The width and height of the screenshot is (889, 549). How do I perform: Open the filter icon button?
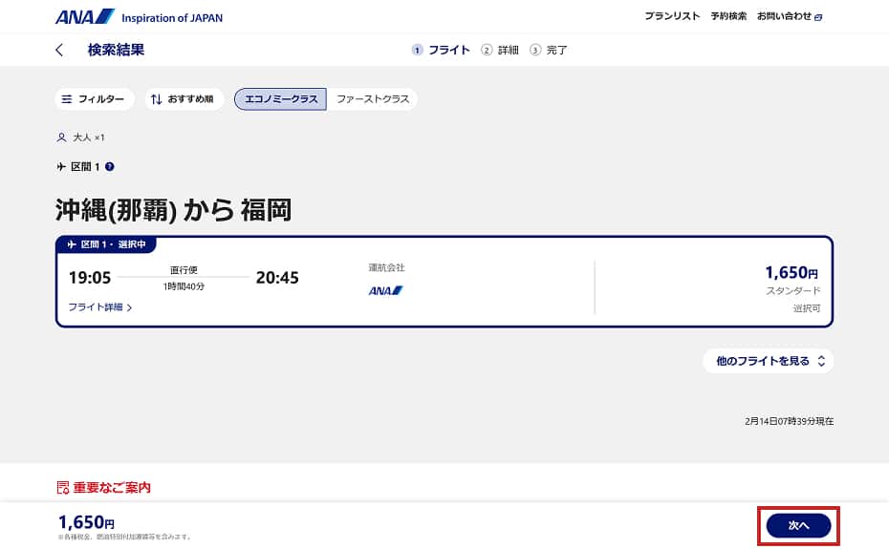(x=66, y=99)
